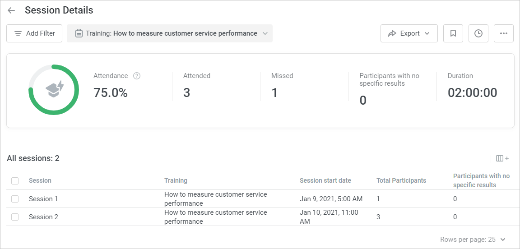Expand the Training filter dropdown

point(170,33)
